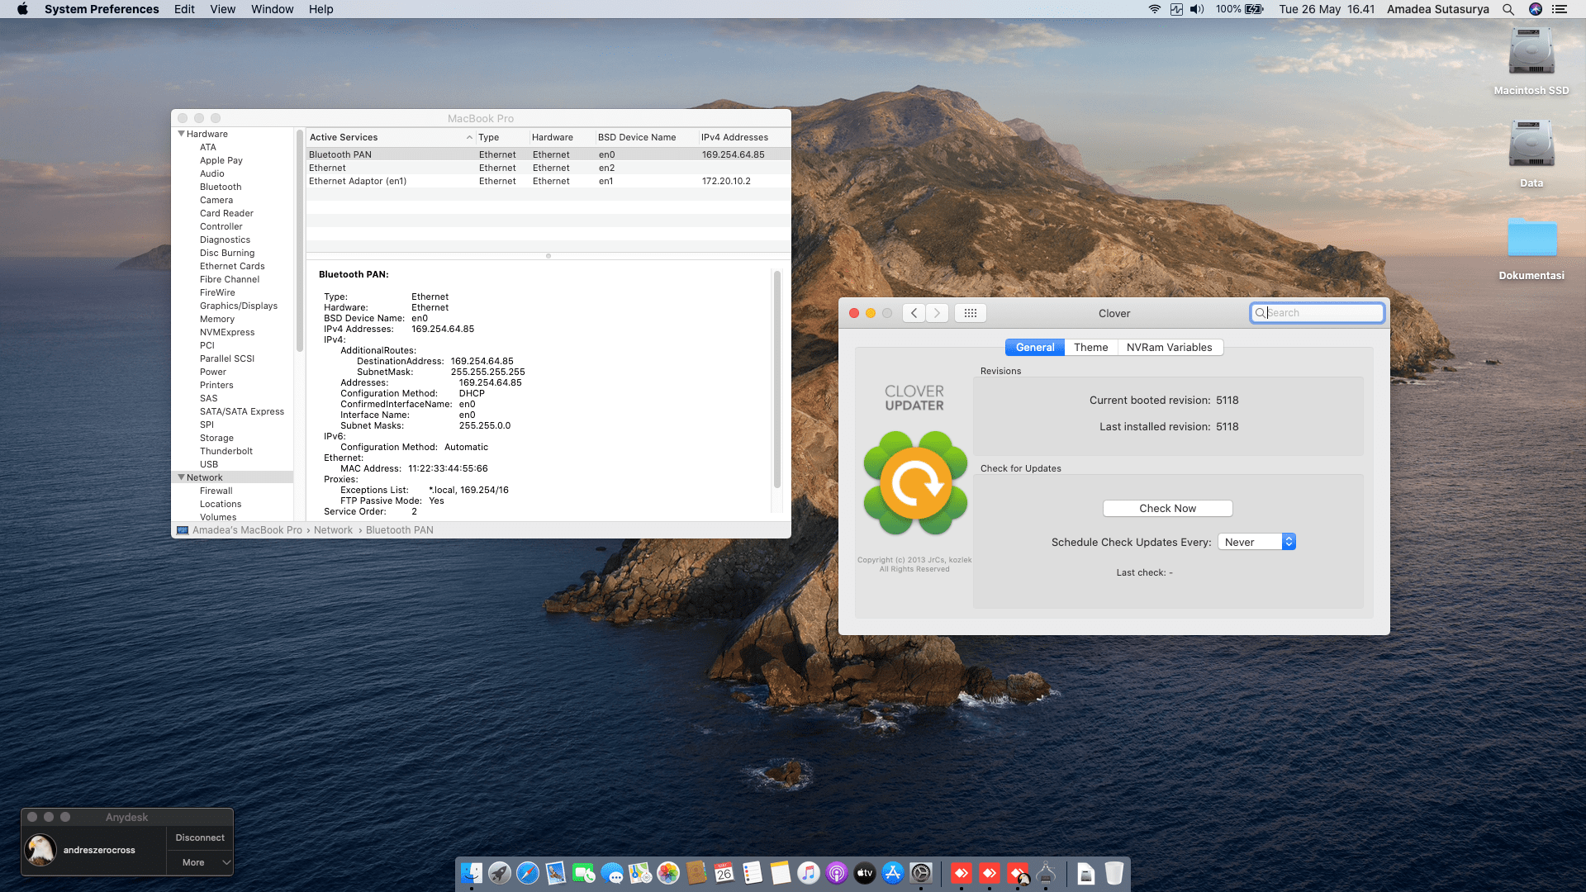Open the Podcasts app in the Dock

point(836,873)
